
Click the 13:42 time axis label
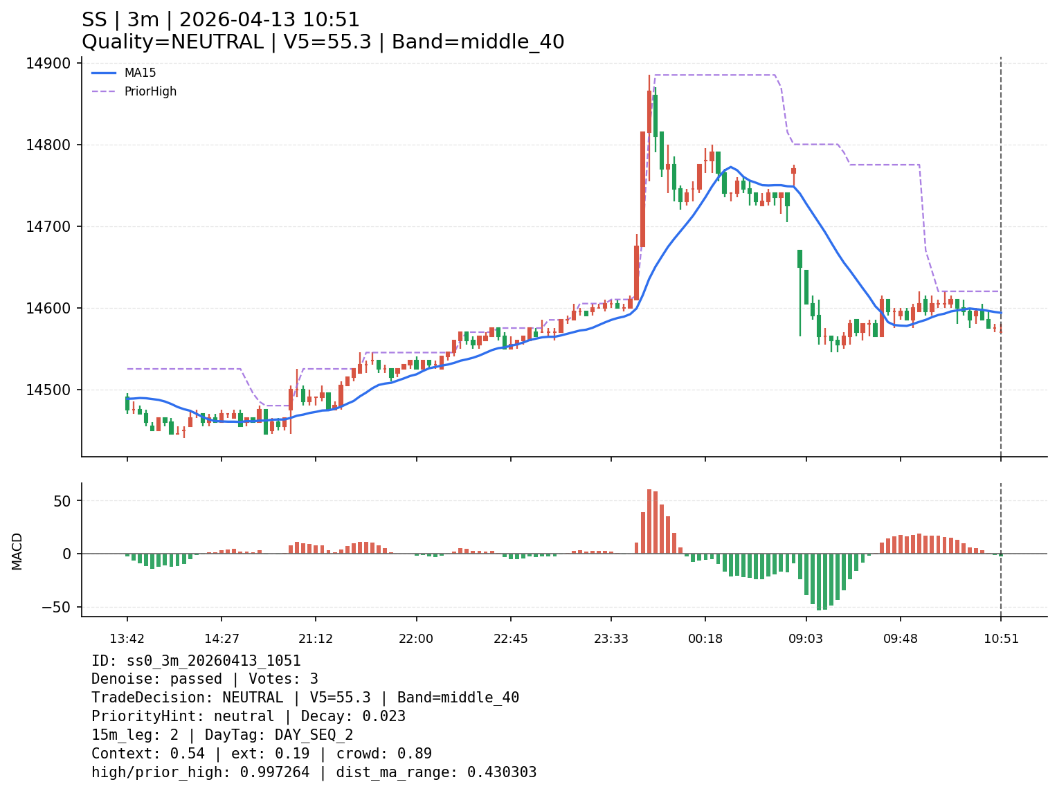click(x=127, y=639)
